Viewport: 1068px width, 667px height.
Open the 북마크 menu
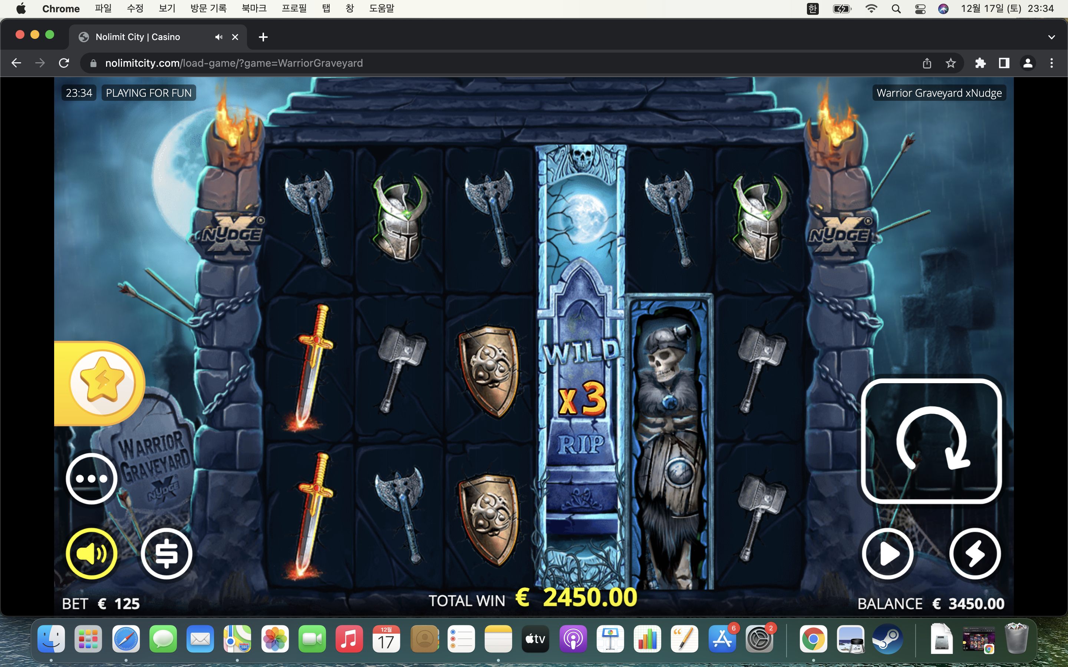coord(254,9)
